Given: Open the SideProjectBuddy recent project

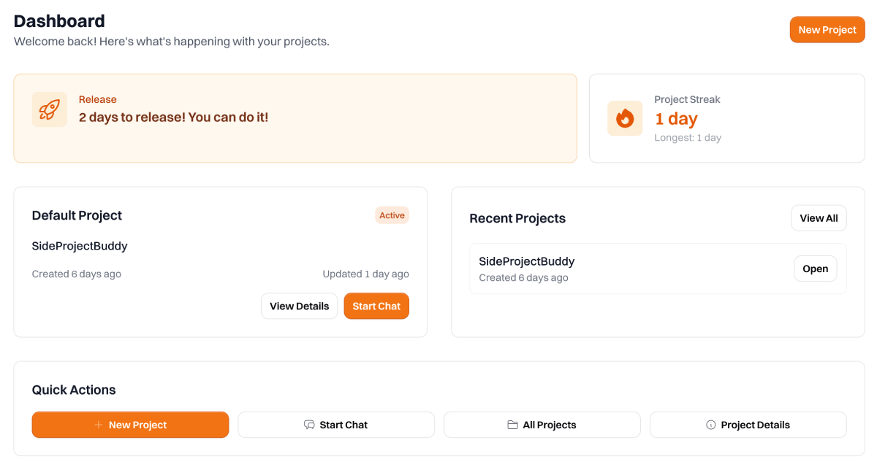Looking at the screenshot, I should point(815,269).
